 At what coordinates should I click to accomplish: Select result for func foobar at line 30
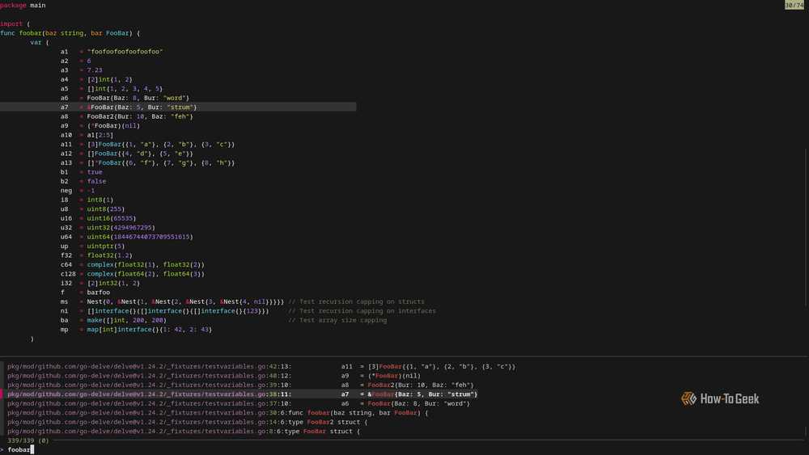[218, 413]
